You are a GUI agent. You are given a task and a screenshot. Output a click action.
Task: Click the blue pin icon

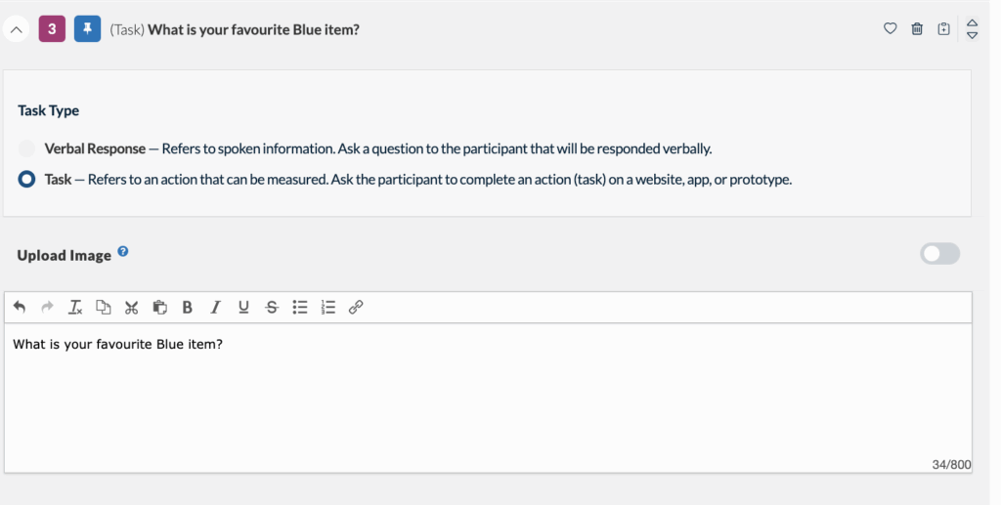(x=88, y=29)
